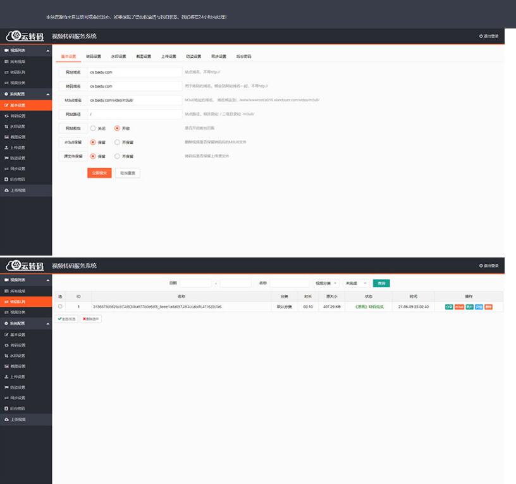Click the 退出登录 power icon above the queue table

pyautogui.click(x=481, y=266)
